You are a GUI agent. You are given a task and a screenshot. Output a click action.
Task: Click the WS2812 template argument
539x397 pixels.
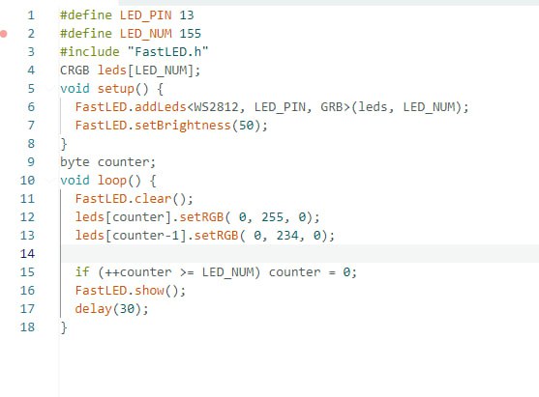[x=216, y=107]
